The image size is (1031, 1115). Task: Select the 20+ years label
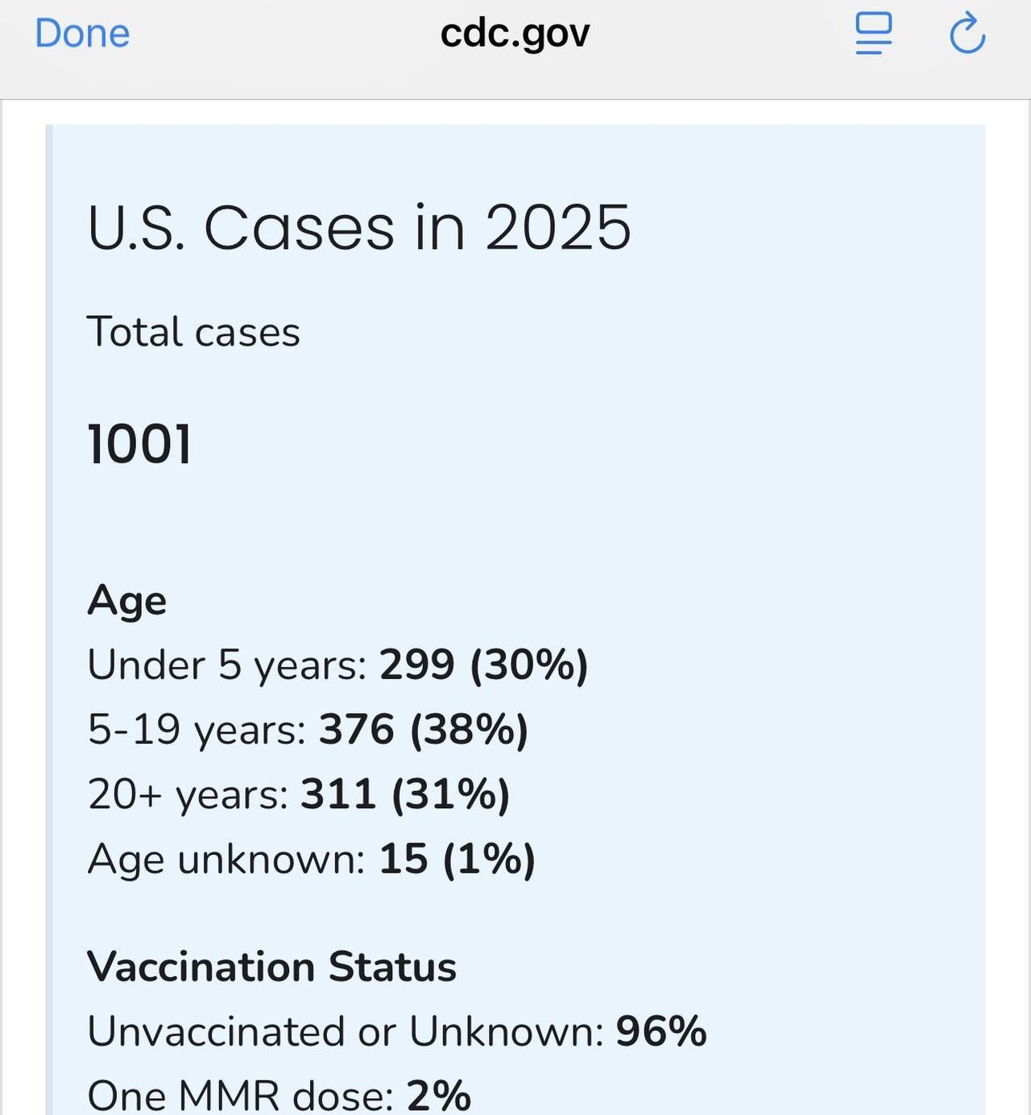pos(188,794)
